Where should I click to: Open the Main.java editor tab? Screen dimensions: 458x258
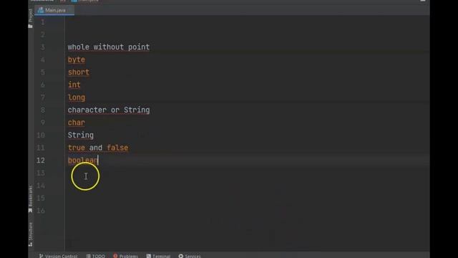pyautogui.click(x=54, y=10)
